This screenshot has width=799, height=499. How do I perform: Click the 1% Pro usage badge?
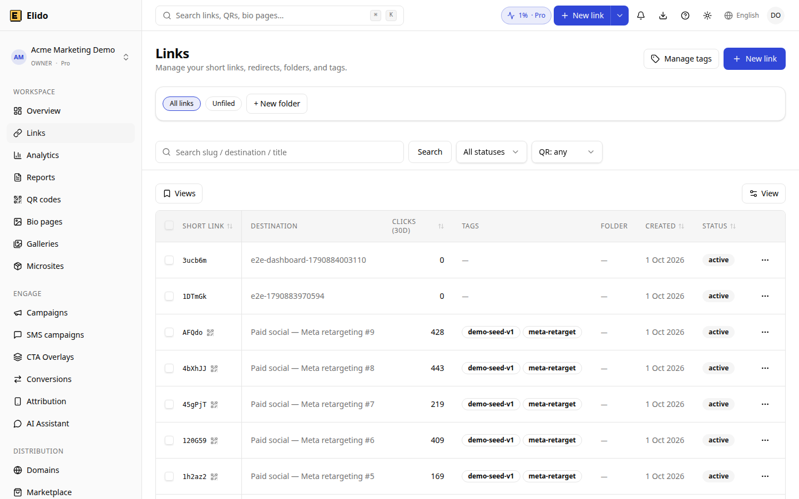[526, 16]
